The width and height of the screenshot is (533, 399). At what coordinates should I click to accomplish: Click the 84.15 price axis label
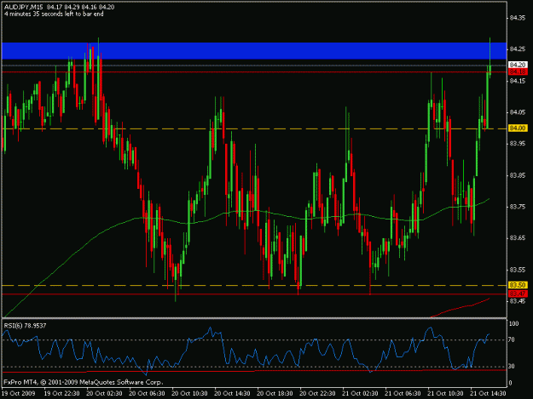coord(518,81)
